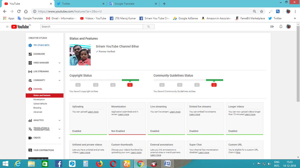Open Firefox from the taskbar
Viewport: 300px width, 168px height.
[x=99, y=164]
